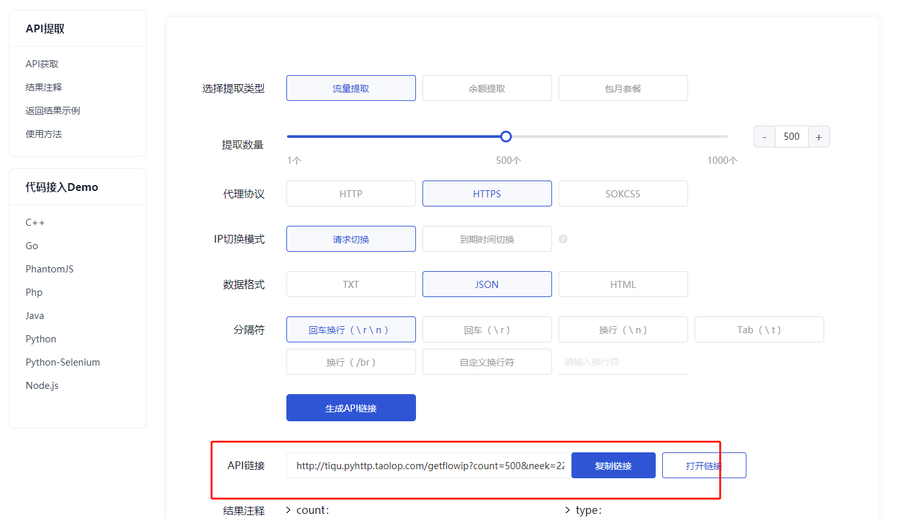The height and width of the screenshot is (519, 911).
Task: Click the 500个 slider midpoint label
Action: 509,160
